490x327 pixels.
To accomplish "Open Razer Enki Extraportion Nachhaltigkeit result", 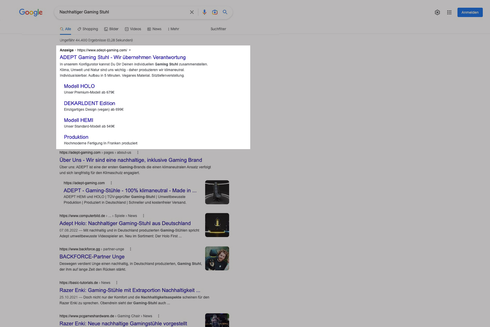I will tap(130, 290).
